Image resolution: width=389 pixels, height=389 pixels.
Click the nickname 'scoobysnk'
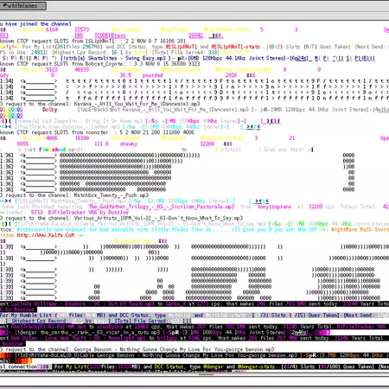[110, 327]
